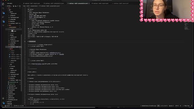194x109 pixels.
Task: Click Spaces: 2 indentation in status bar
Action: coord(171,106)
